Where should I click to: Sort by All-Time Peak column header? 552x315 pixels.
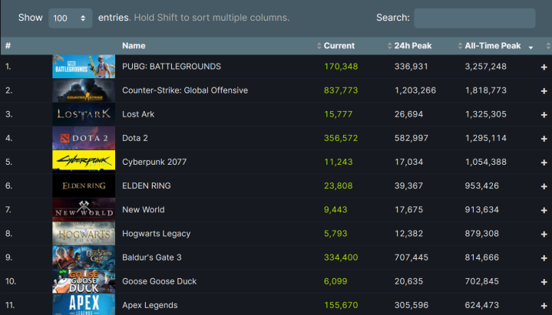[493, 46]
